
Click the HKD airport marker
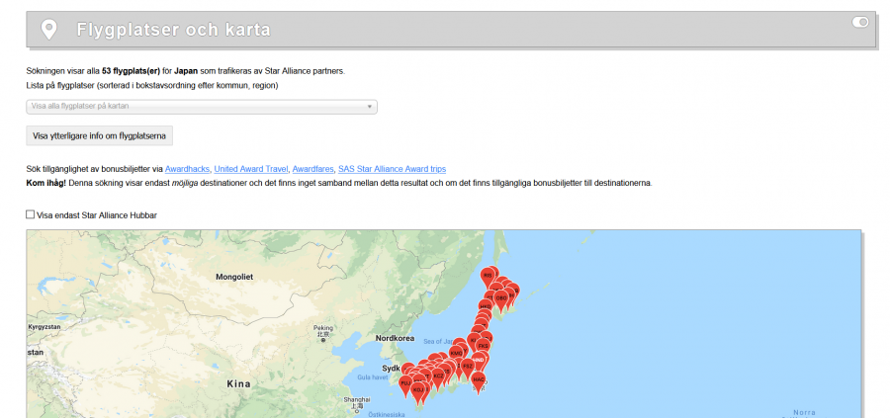click(485, 306)
